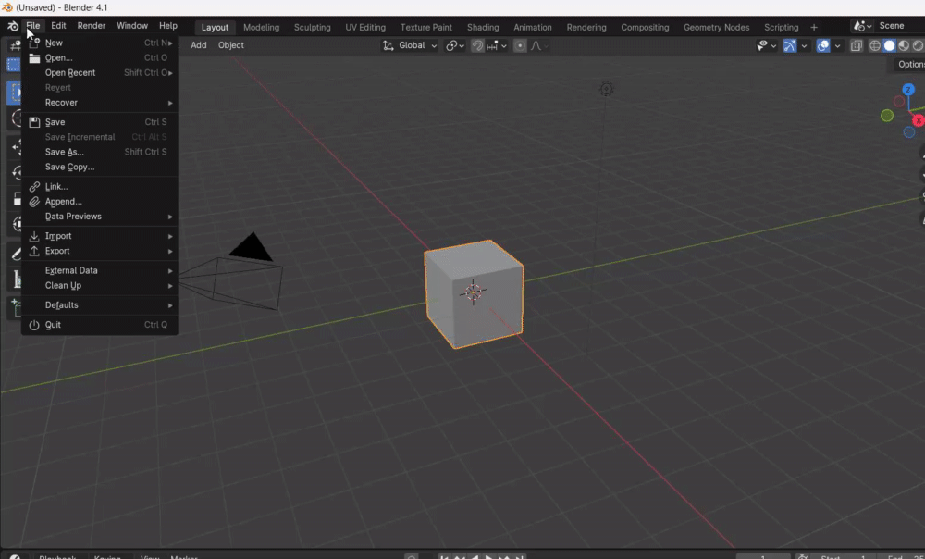
Task: Toggle viewport gizmos visibility
Action: tap(789, 45)
